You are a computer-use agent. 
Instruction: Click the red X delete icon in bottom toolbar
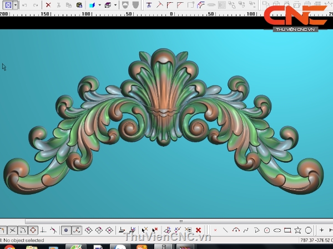198,230
